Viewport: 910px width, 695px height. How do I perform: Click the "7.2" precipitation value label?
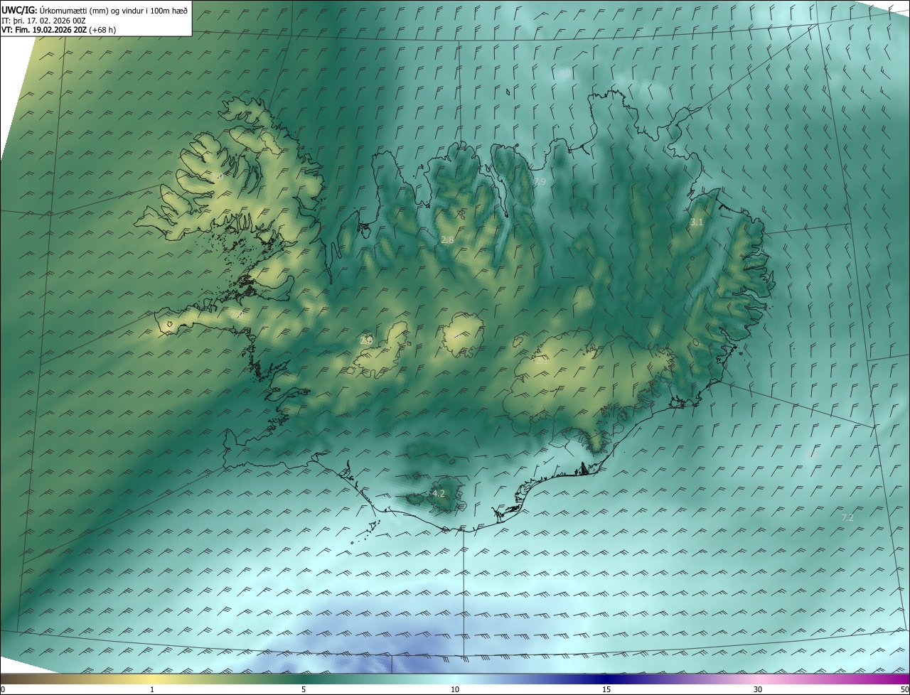(x=847, y=518)
